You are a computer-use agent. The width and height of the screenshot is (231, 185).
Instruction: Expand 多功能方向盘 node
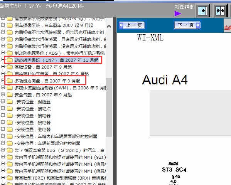coord(3,81)
